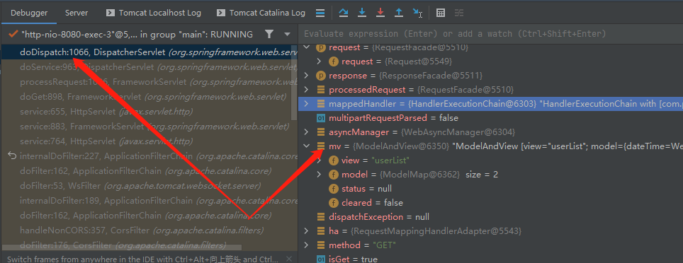Select the status = null field row
683x263 pixels.
click(491, 189)
